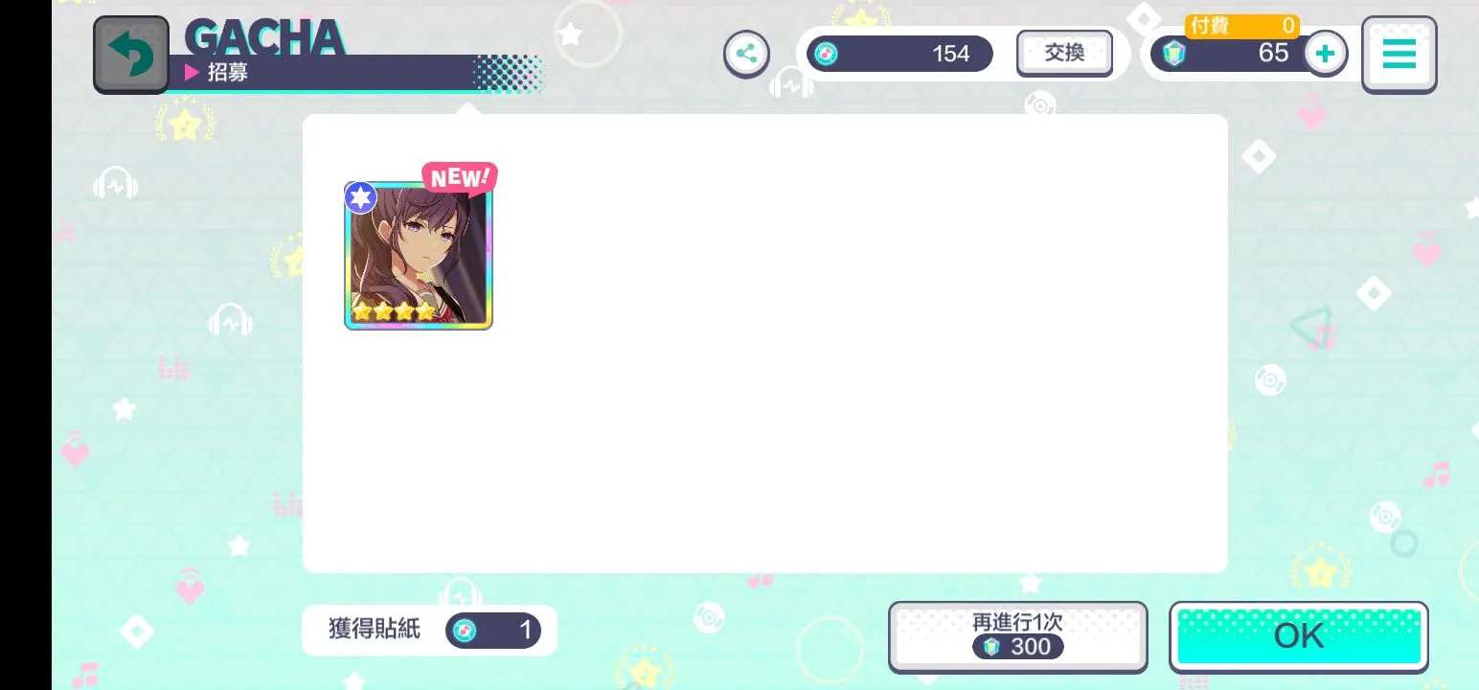This screenshot has height=690, width=1479.
Task: Tap the blue star attribute icon on card
Action: (360, 197)
